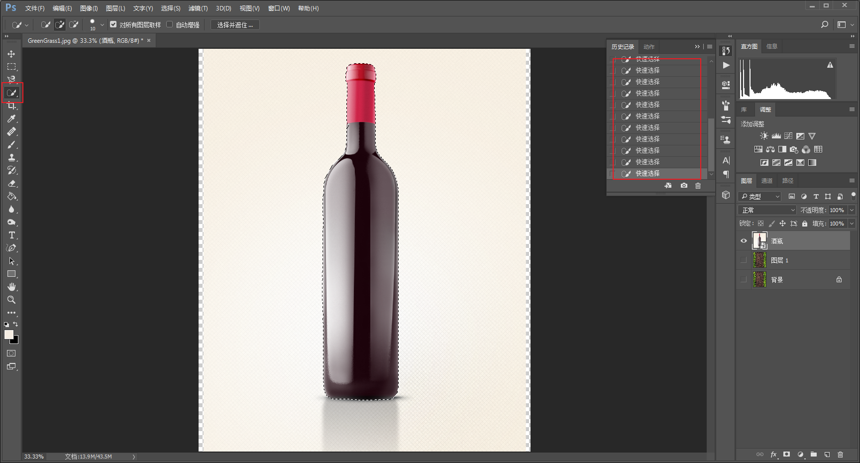
Task: Open brush size picker dropdown
Action: [x=102, y=25]
